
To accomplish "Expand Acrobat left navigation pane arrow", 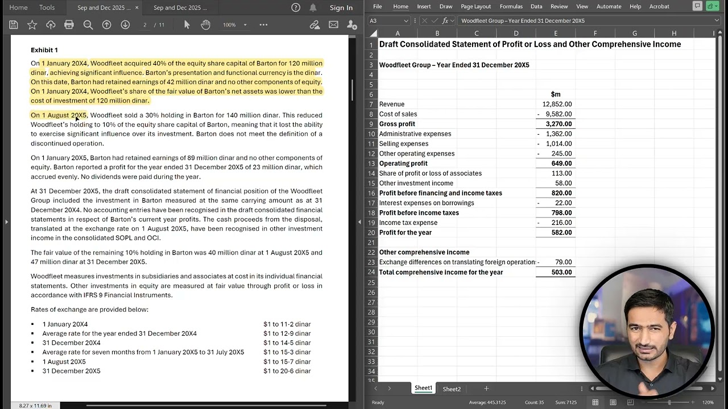I will point(6,222).
